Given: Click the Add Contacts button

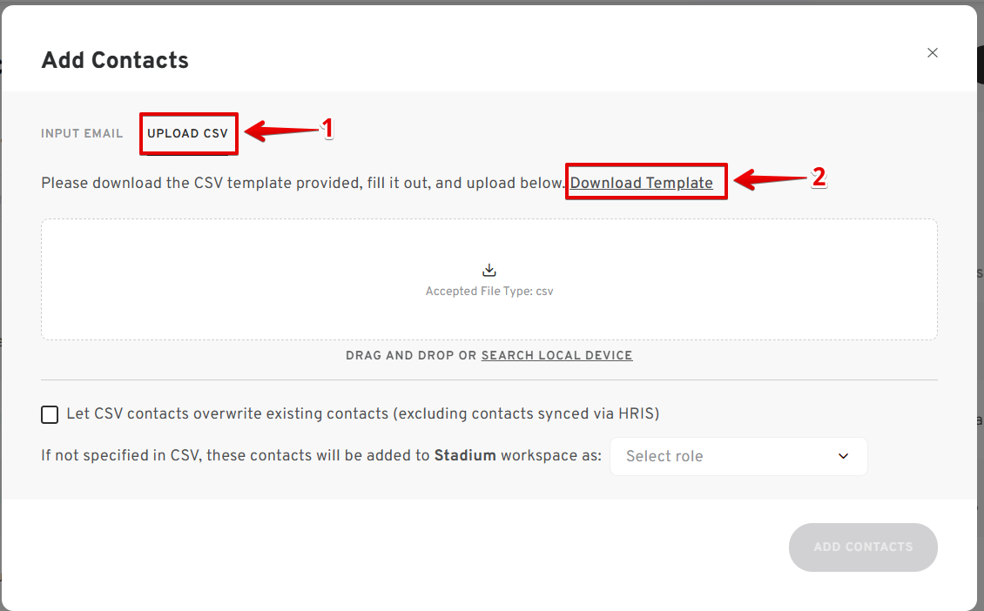Looking at the screenshot, I should (863, 547).
